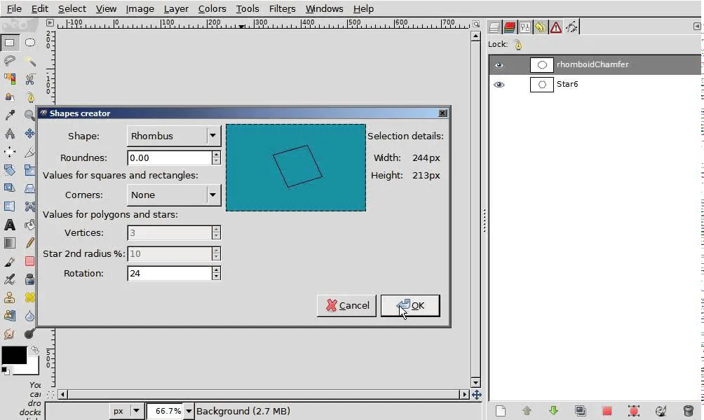
Task: Cancel the Shapes creator dialog
Action: pos(346,305)
